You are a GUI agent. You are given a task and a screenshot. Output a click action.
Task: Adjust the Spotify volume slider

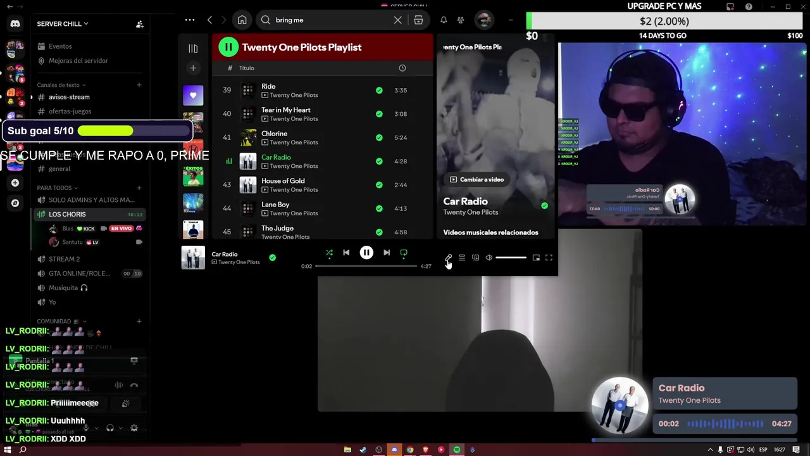click(x=511, y=258)
